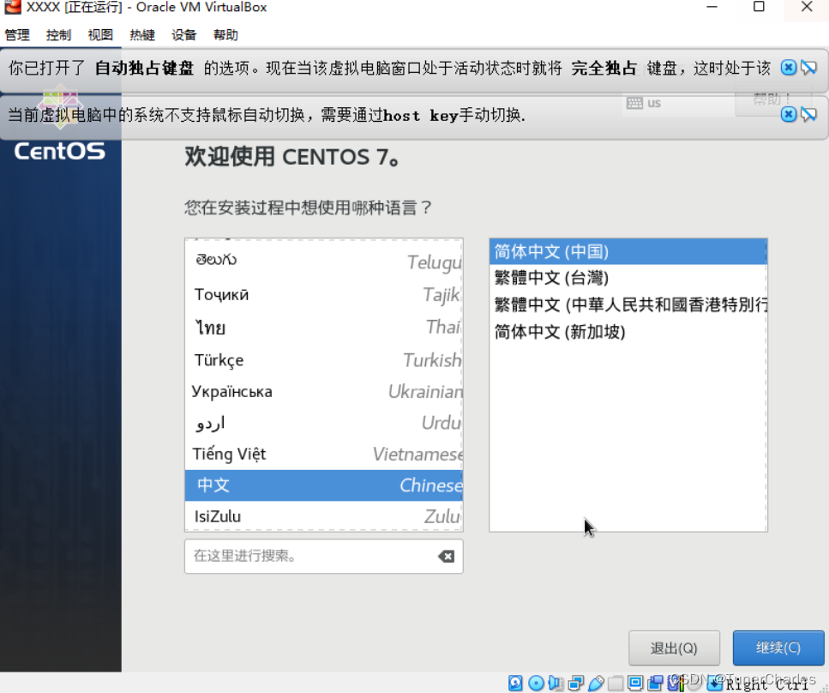The image size is (829, 693).
Task: Open the 设备 menu
Action: pos(184,35)
